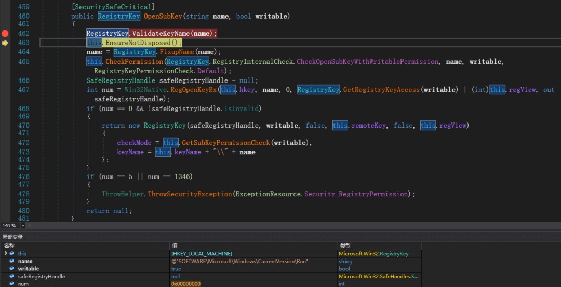Follow the RegOpenKeyEx method reference

click(x=195, y=90)
